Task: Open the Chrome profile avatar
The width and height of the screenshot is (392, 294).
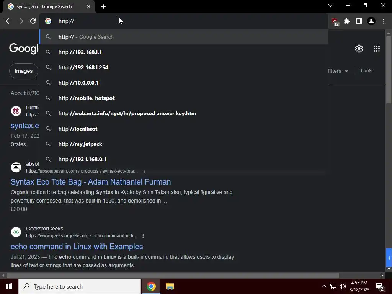Action: click(x=371, y=21)
